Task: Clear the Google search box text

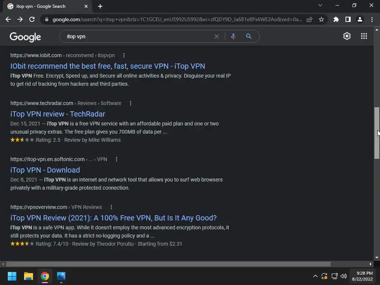Action: [217, 36]
